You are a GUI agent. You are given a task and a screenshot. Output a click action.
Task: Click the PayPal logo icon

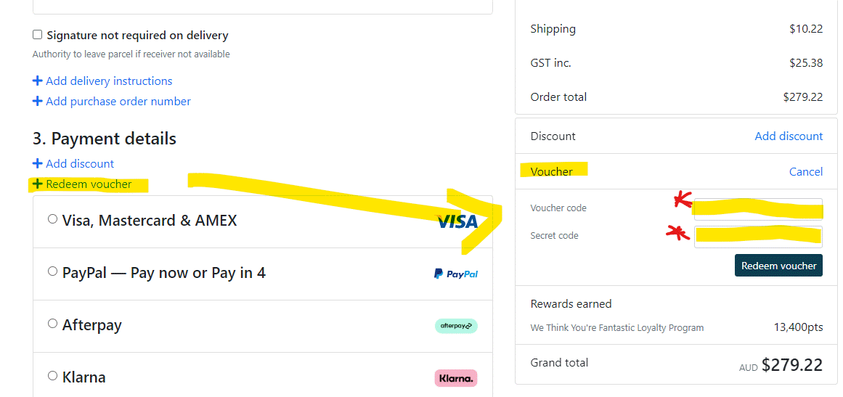pos(456,274)
